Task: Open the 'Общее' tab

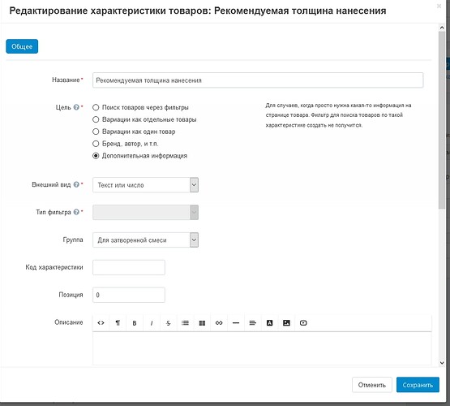Action: point(22,46)
